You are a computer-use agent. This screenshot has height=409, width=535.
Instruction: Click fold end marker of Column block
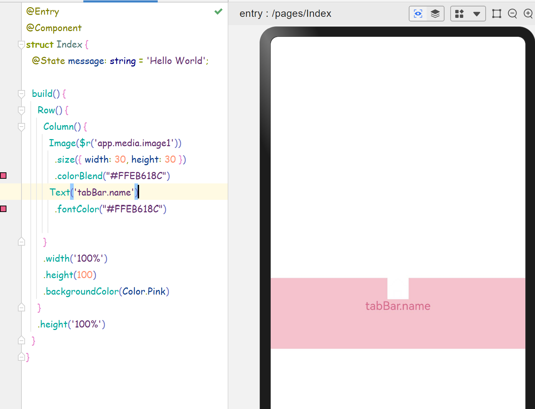point(21,242)
